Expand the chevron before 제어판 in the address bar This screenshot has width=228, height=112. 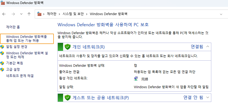44,14
